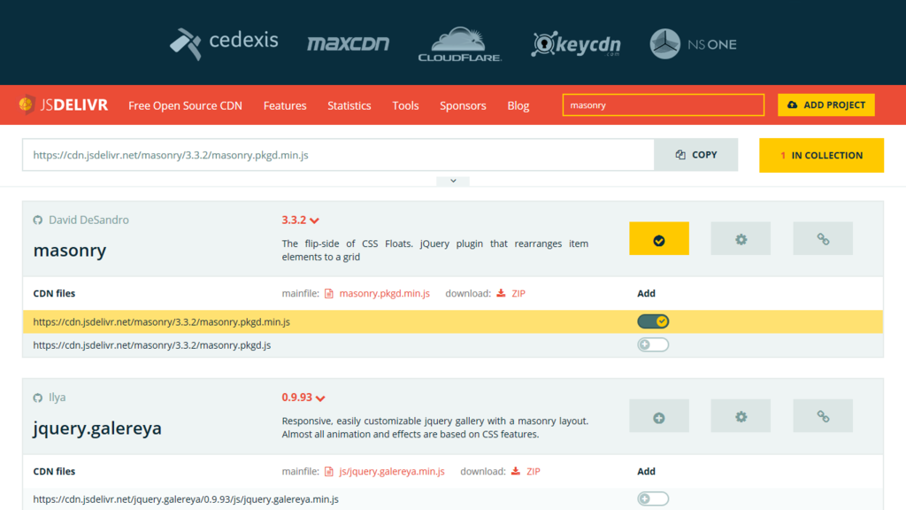This screenshot has width=906, height=510.
Task: Download masonry ZIP link
Action: [518, 293]
